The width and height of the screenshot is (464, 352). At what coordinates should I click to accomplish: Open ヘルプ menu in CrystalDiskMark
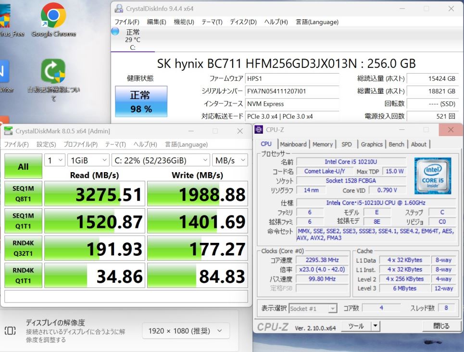coord(145,144)
